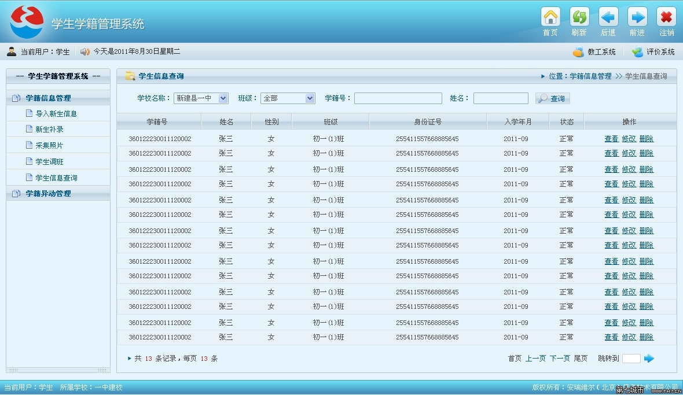Click the 前进 forward arrow icon
This screenshot has width=683, height=395.
tap(637, 16)
